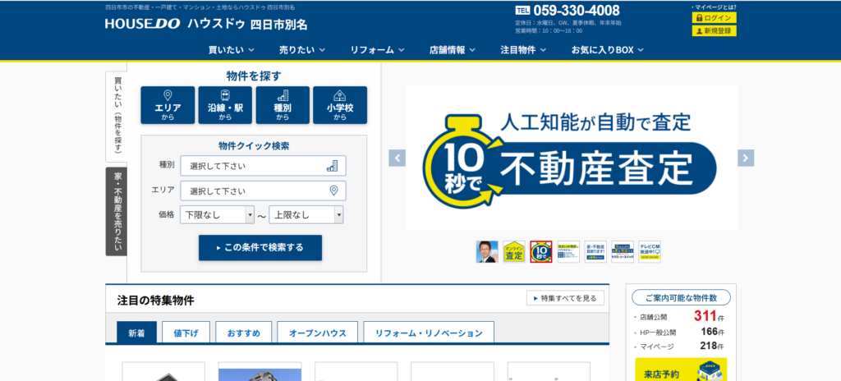Click the ログイン button
The height and width of the screenshot is (381, 841).
coord(714,18)
